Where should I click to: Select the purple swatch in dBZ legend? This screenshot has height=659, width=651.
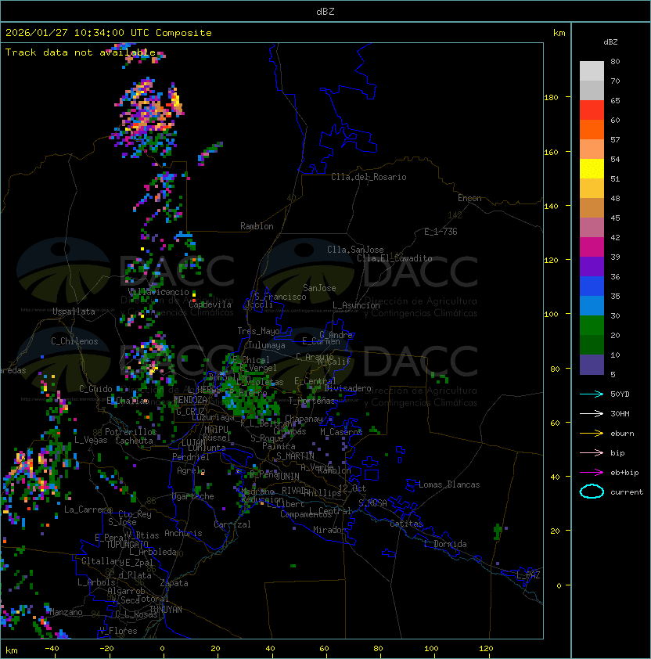click(x=592, y=266)
